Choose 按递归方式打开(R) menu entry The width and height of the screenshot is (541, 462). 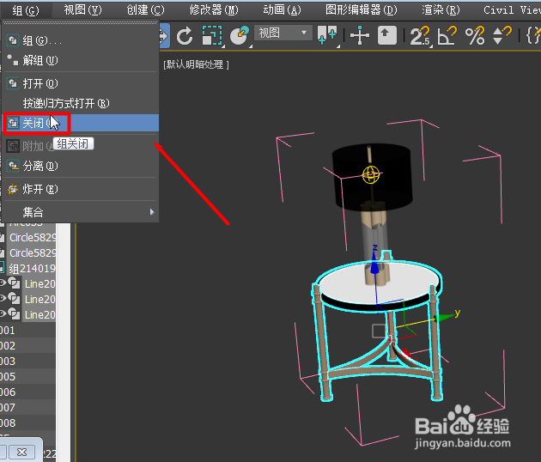tap(81, 103)
